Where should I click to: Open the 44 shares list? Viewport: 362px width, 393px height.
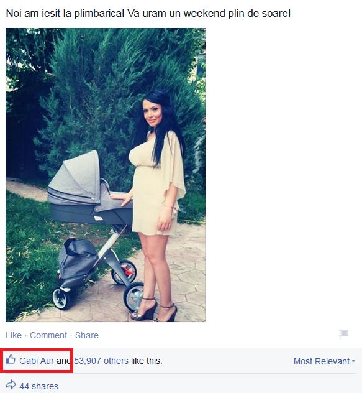[38, 386]
